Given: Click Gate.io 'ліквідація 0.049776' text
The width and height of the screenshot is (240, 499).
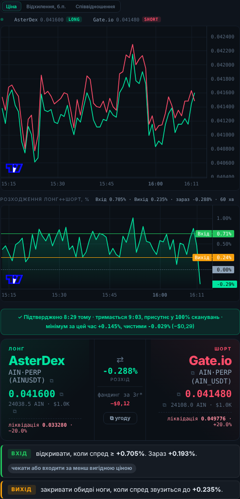Looking at the screenshot, I should pyautogui.click(x=195, y=418).
